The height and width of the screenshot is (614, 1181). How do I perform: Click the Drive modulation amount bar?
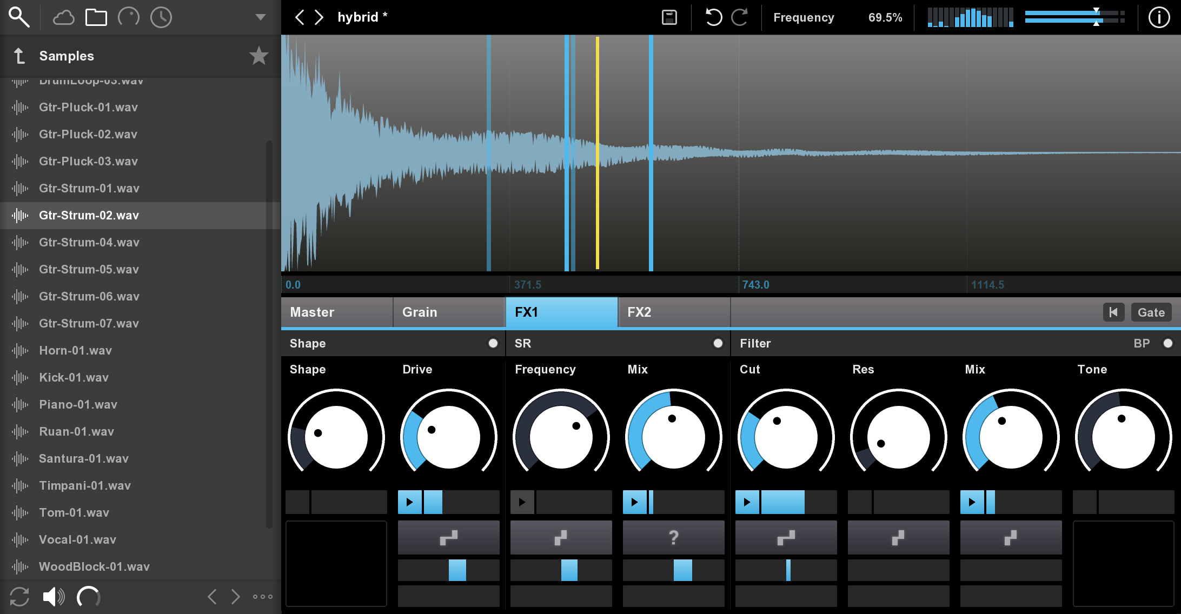click(x=461, y=502)
